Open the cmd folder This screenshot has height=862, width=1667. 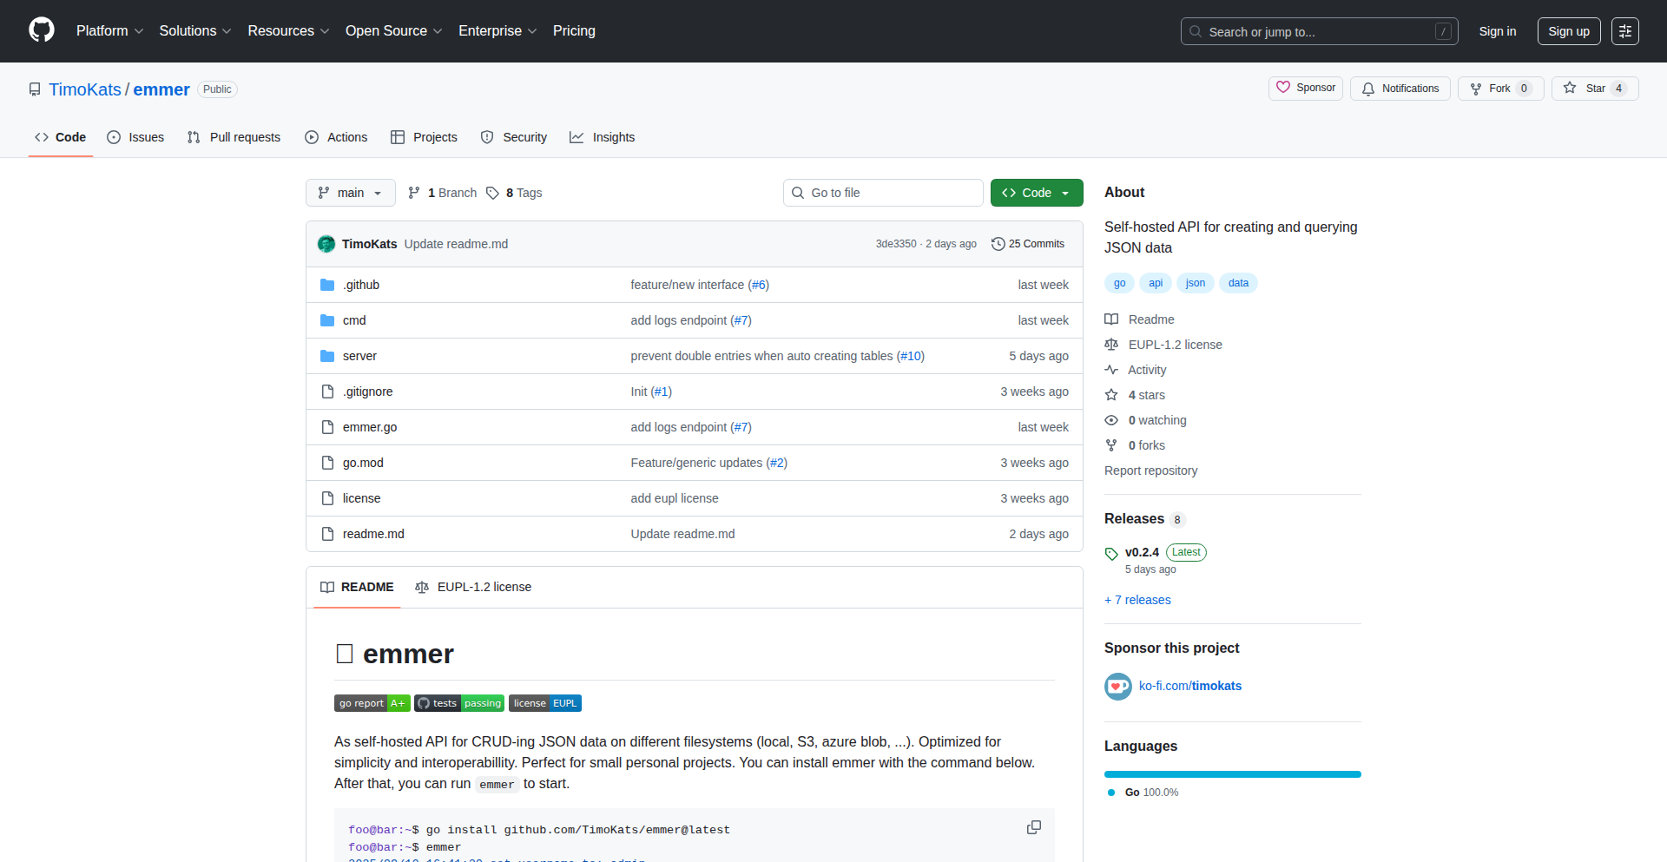(354, 320)
